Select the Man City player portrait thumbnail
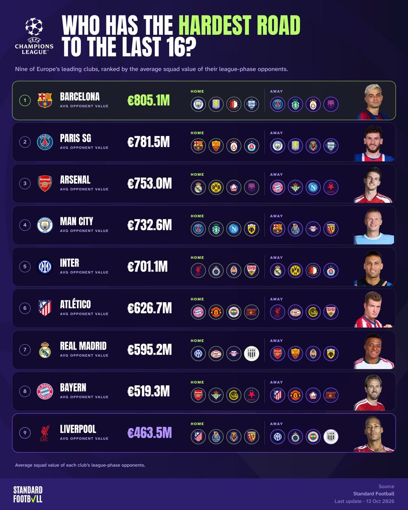 click(374, 226)
